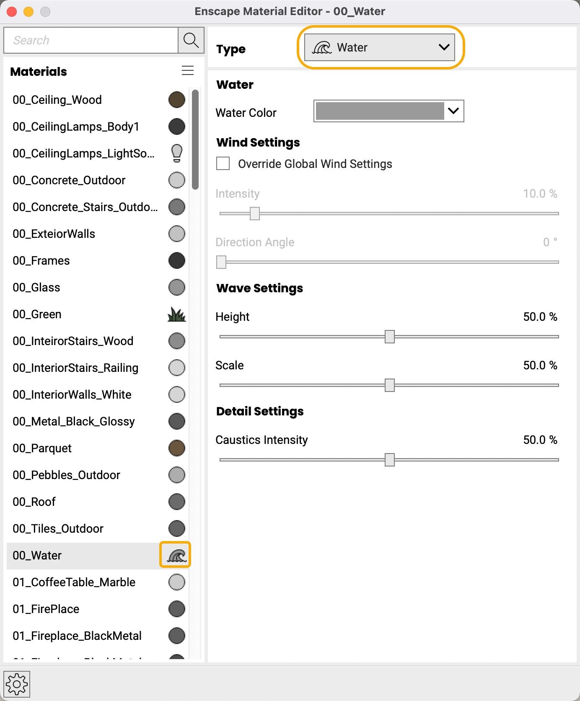Select 00_Metal_Black_Glossy material

pos(74,421)
